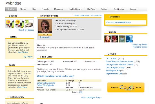The image size is (155, 104).
Task: Click link your Google Health Profile button
Action: click(x=126, y=87)
